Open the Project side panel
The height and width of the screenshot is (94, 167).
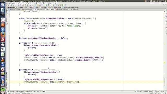coord(6,12)
